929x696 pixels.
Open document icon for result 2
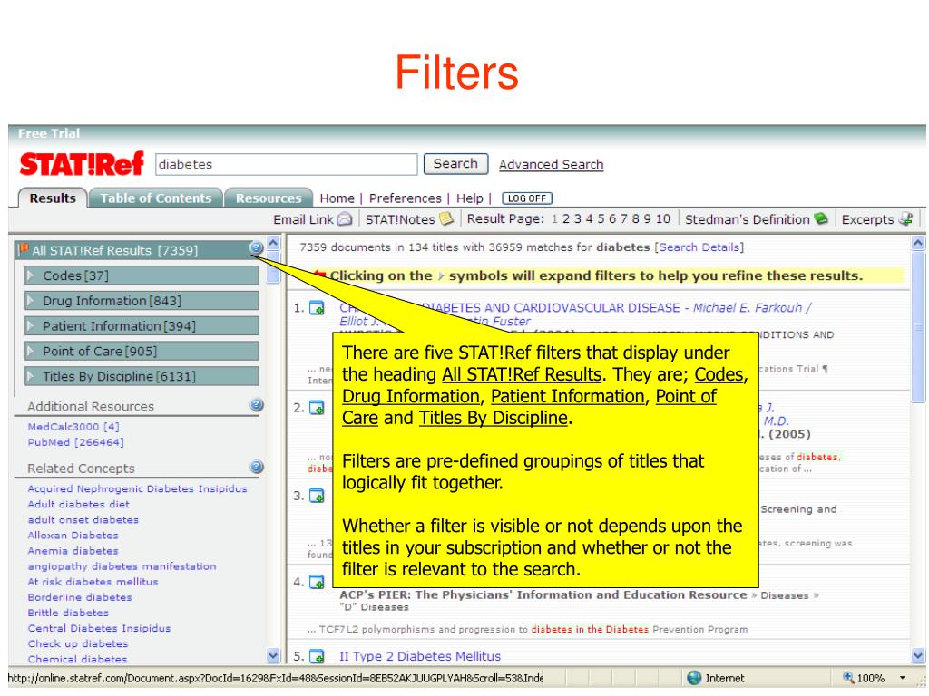point(318,408)
